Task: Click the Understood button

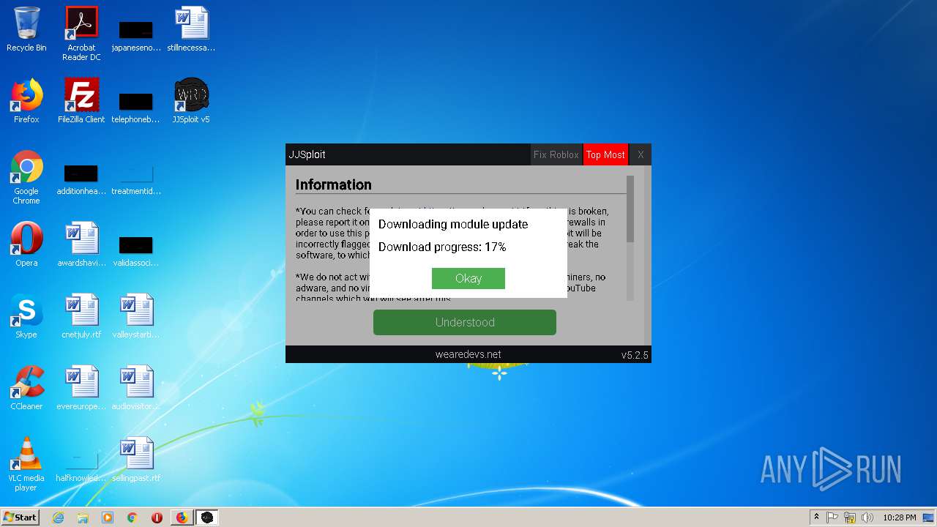Action: click(x=465, y=322)
